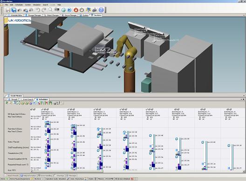Click the Memory usage status field
Viewport: 246px width, 181px height.
pyautogui.click(x=105, y=179)
